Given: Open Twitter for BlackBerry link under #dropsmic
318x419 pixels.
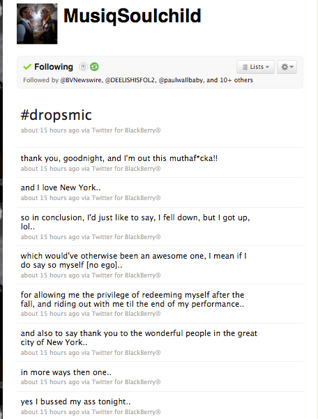Looking at the screenshot, I should 126,130.
